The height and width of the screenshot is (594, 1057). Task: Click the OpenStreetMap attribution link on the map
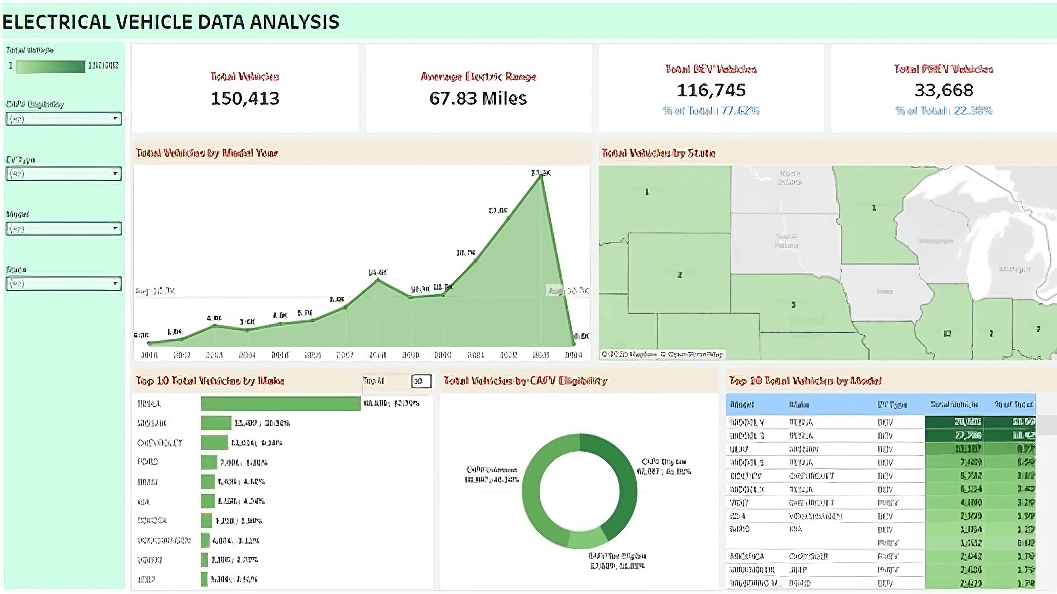[692, 354]
